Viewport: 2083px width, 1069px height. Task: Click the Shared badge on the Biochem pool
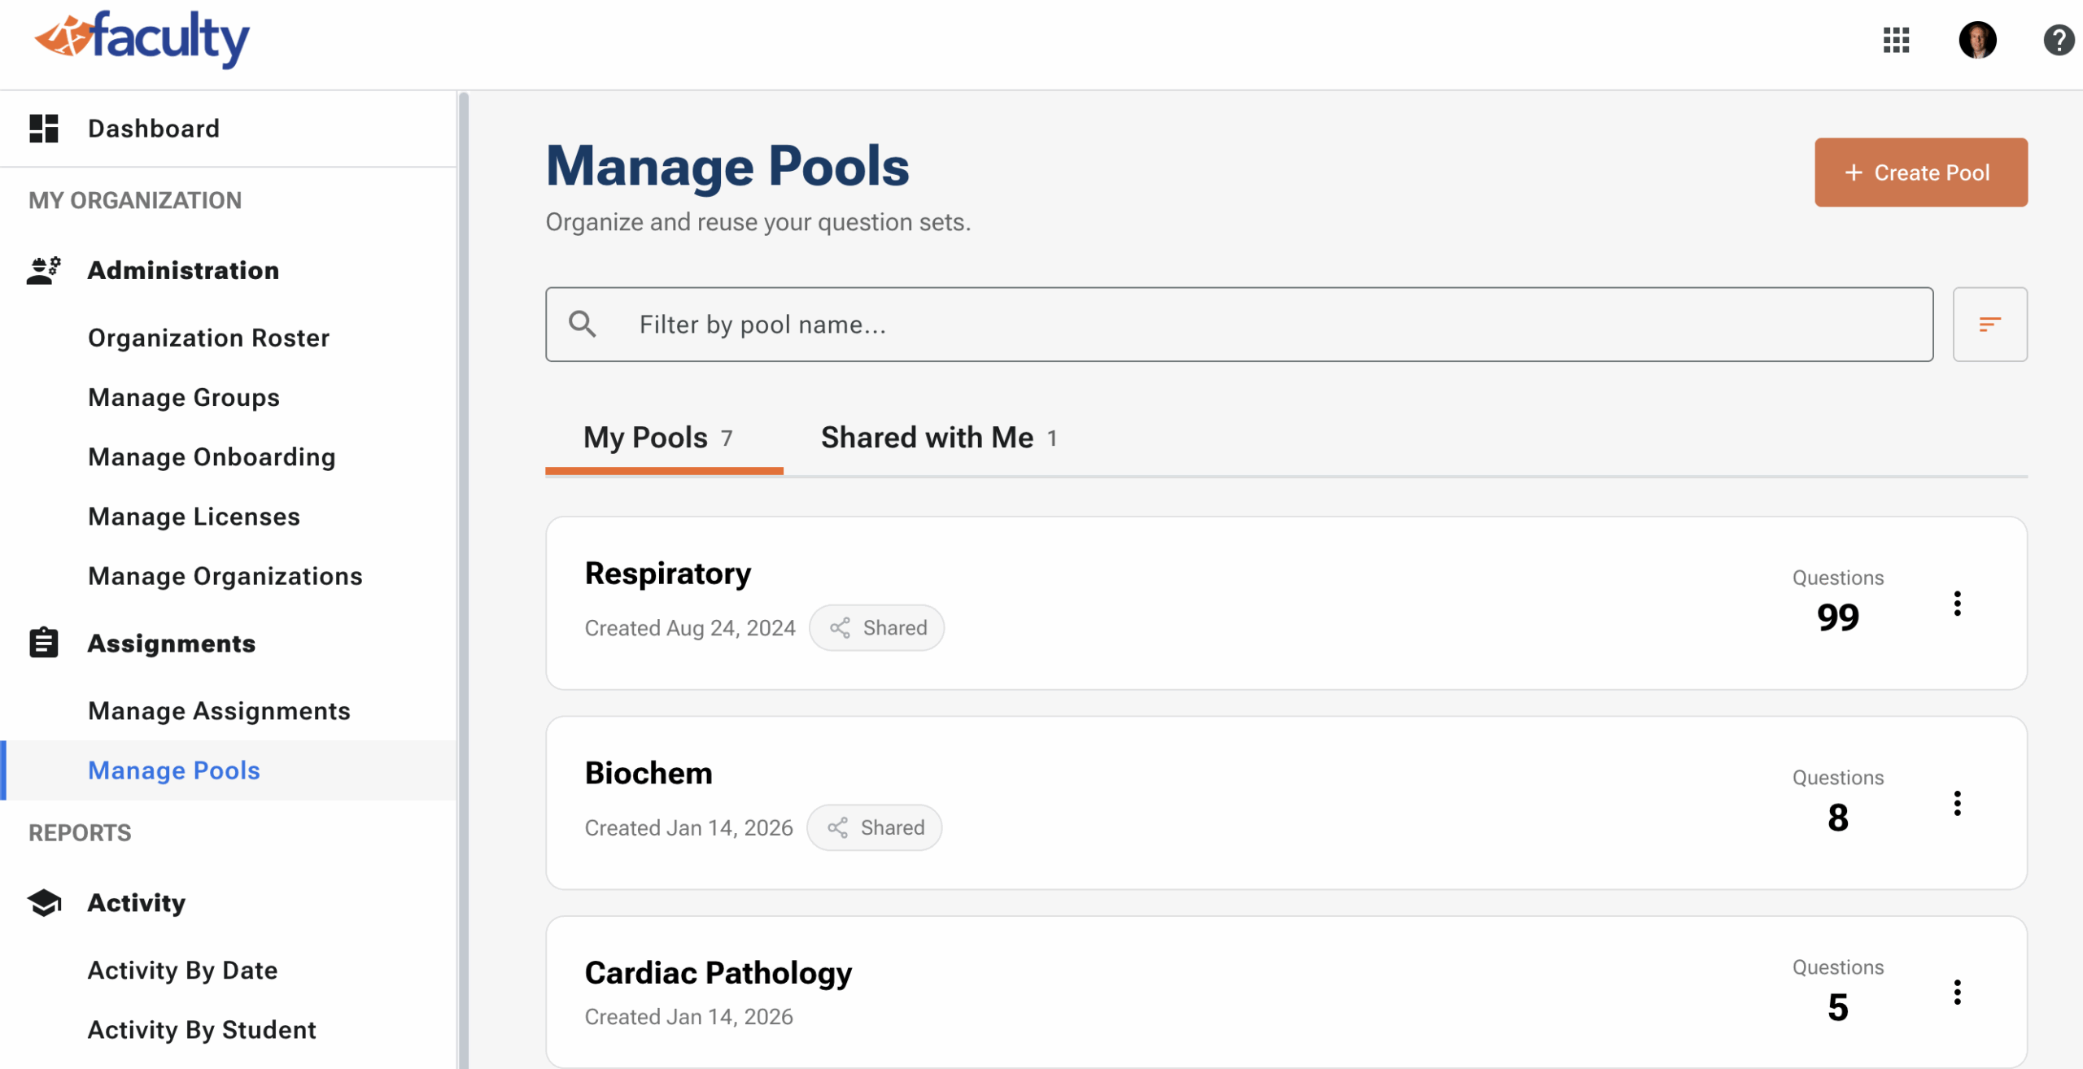[x=874, y=827]
